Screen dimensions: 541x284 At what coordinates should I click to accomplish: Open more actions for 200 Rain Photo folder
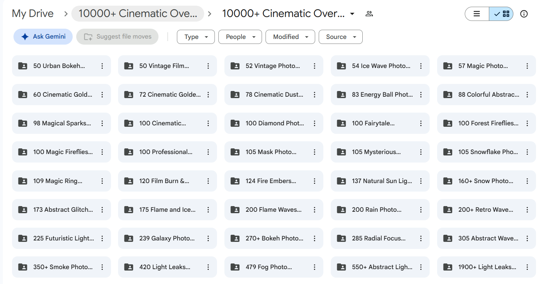click(421, 210)
